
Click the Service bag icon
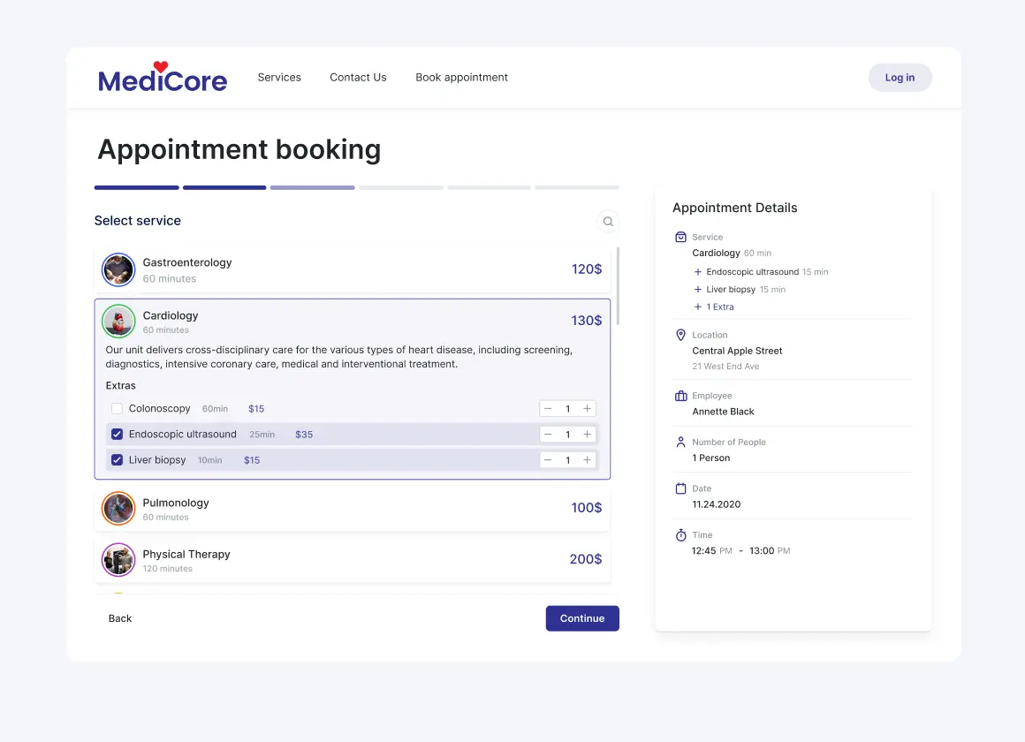tap(680, 237)
